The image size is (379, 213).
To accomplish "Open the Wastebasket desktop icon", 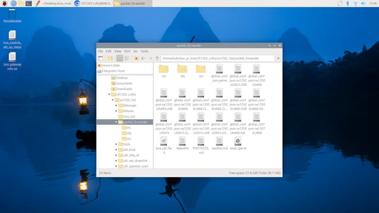I will pyautogui.click(x=12, y=15).
